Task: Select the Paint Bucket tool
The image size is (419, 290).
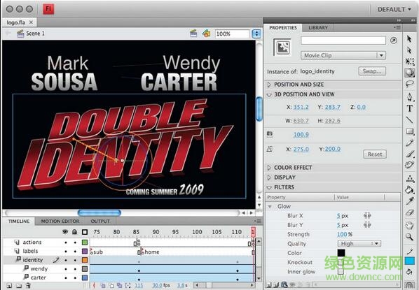Action: coord(410,190)
